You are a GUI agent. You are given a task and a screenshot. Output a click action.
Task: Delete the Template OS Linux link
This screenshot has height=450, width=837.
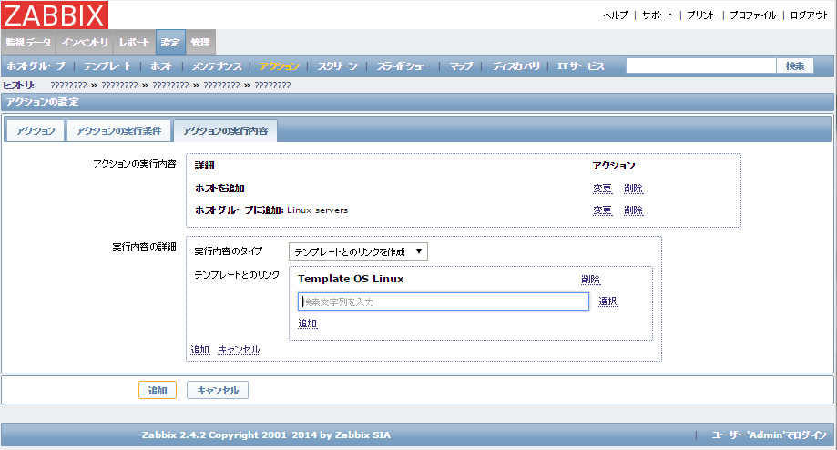(x=590, y=280)
